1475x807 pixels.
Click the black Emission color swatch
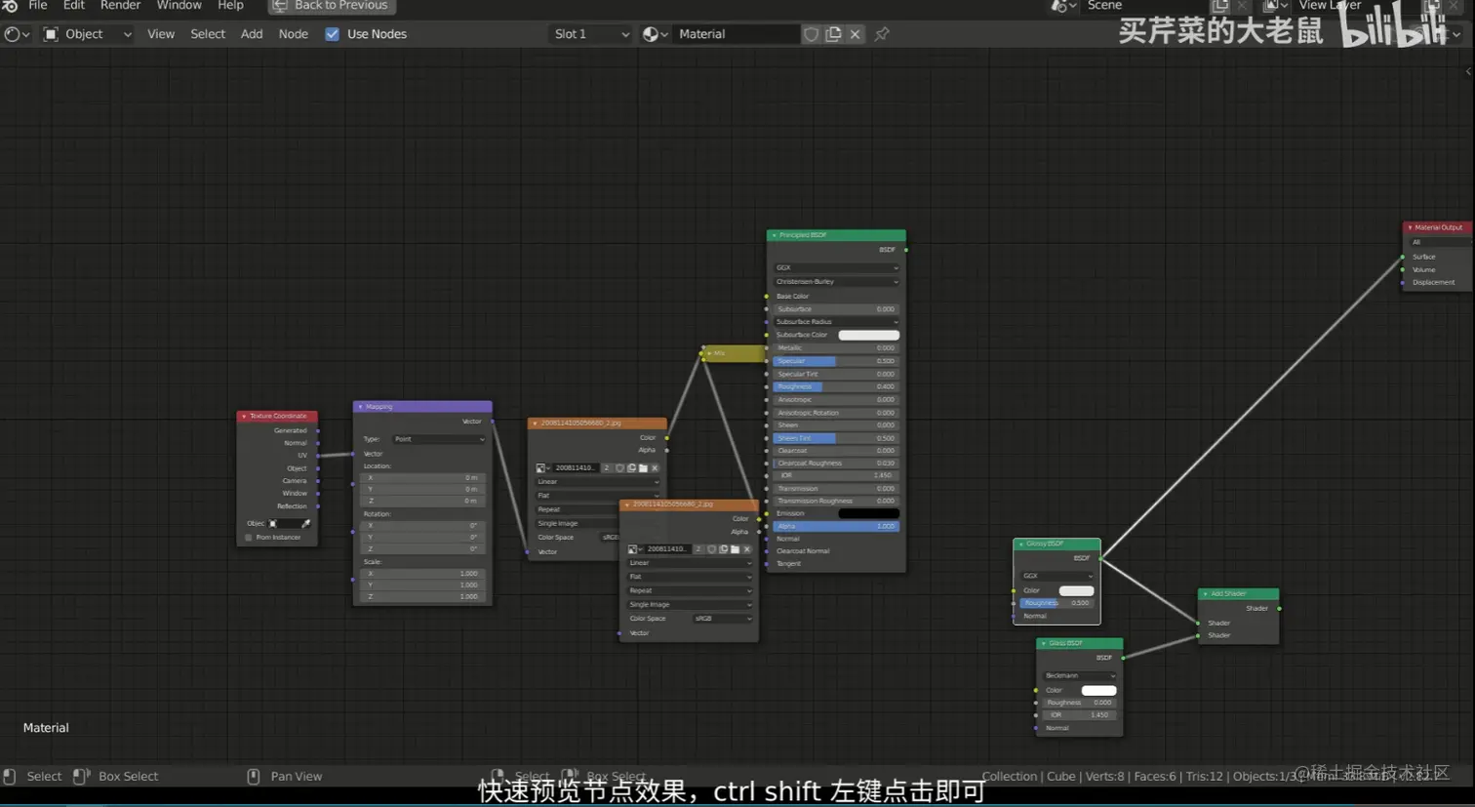pyautogui.click(x=869, y=514)
